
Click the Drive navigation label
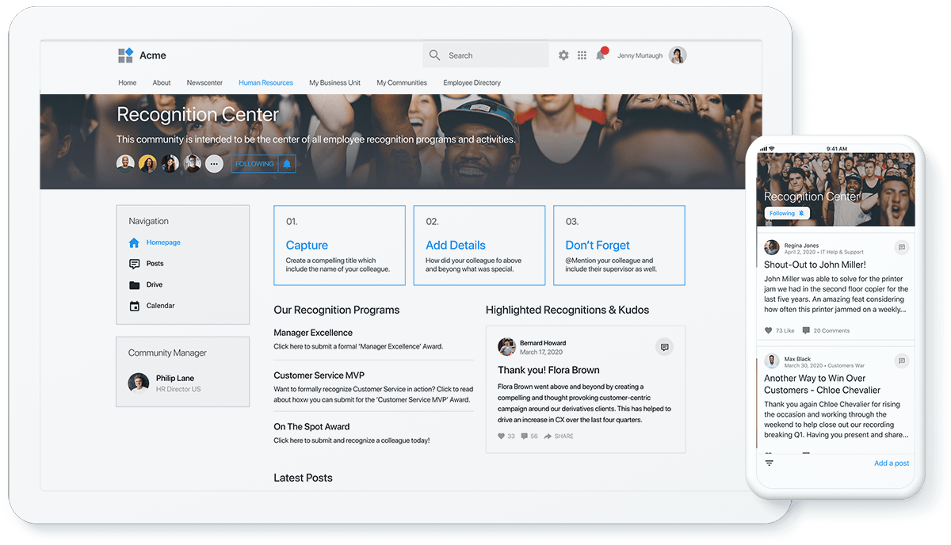[x=155, y=285]
